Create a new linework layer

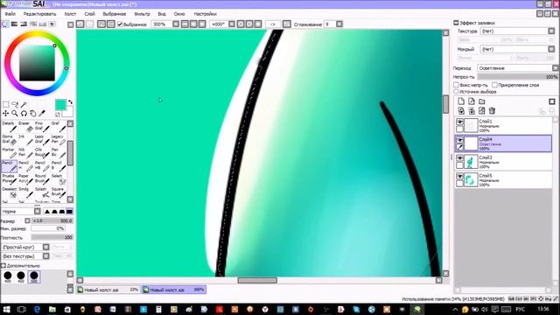pyautogui.click(x=472, y=101)
